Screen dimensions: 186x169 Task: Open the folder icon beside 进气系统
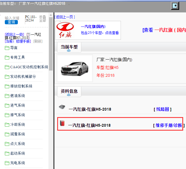pos(7,106)
